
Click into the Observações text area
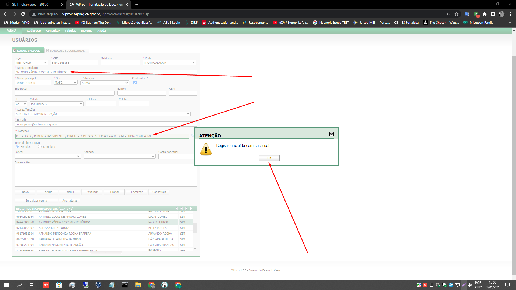tap(106, 175)
